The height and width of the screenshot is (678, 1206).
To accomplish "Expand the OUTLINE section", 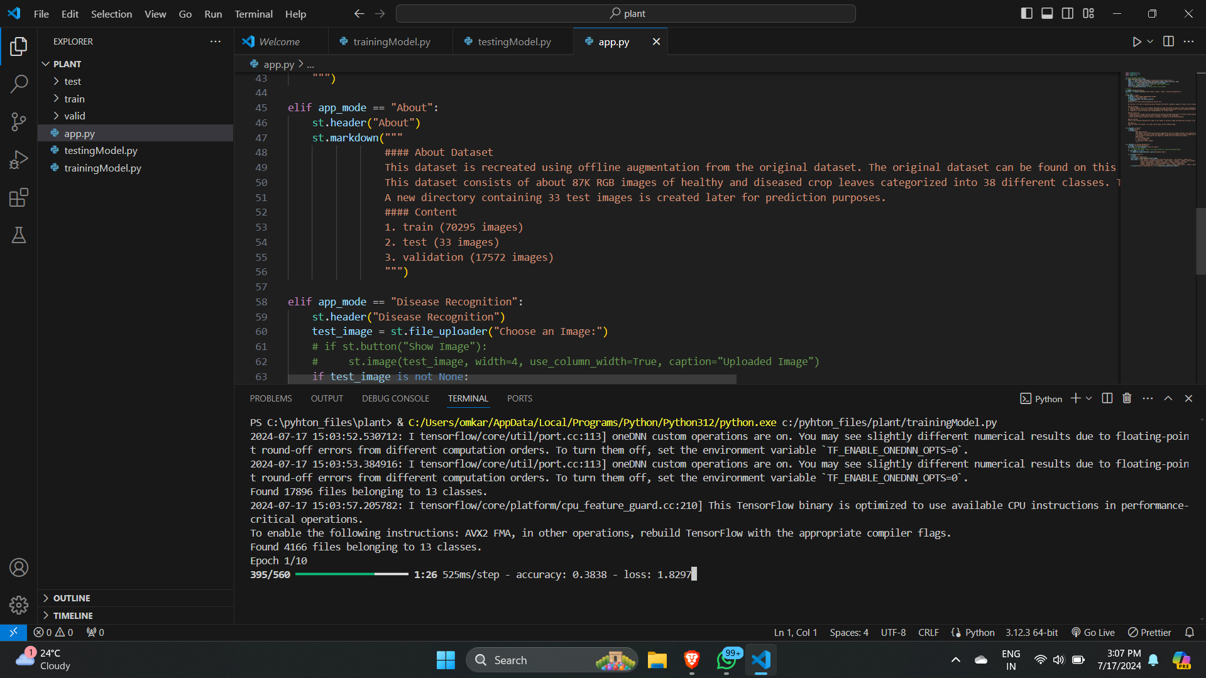I will [x=72, y=598].
